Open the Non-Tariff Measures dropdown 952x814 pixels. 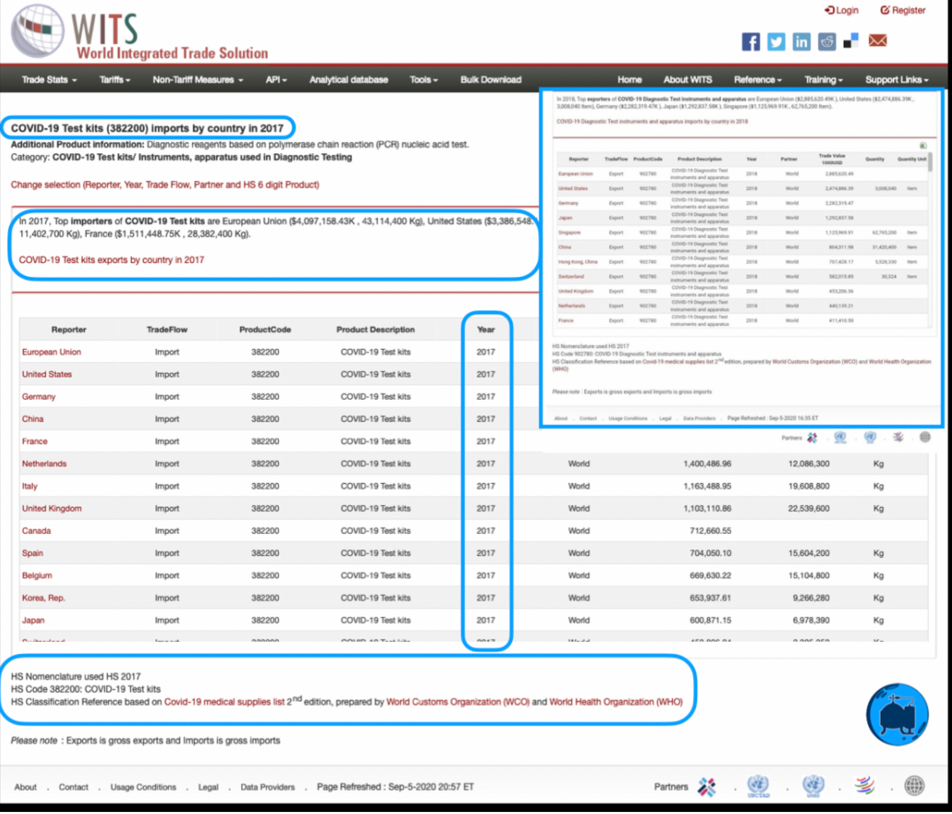tap(198, 80)
